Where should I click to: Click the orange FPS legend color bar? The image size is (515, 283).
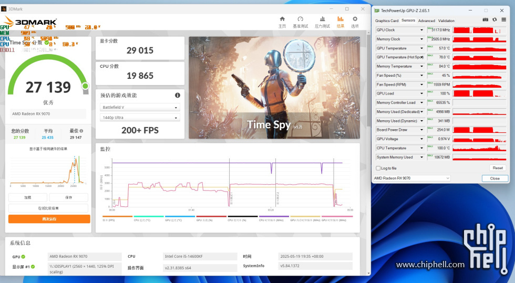coord(117,216)
